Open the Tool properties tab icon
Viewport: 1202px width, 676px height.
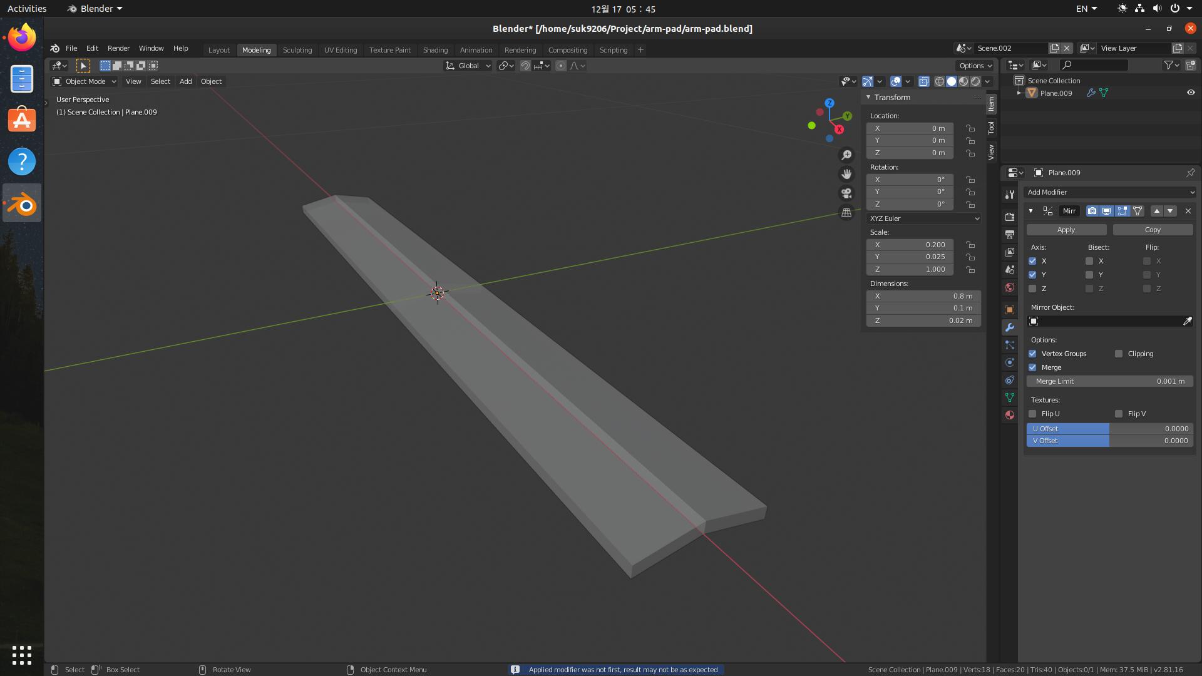(x=1009, y=195)
